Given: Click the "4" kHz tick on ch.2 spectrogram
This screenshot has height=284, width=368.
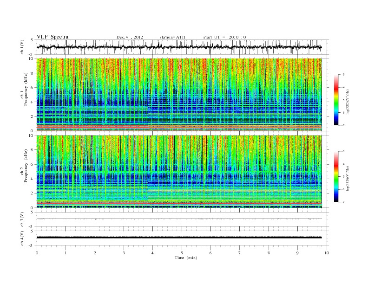Looking at the screenshot, I should [x=32, y=179].
